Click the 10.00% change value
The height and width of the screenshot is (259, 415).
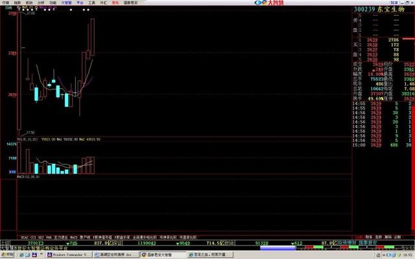click(x=375, y=74)
